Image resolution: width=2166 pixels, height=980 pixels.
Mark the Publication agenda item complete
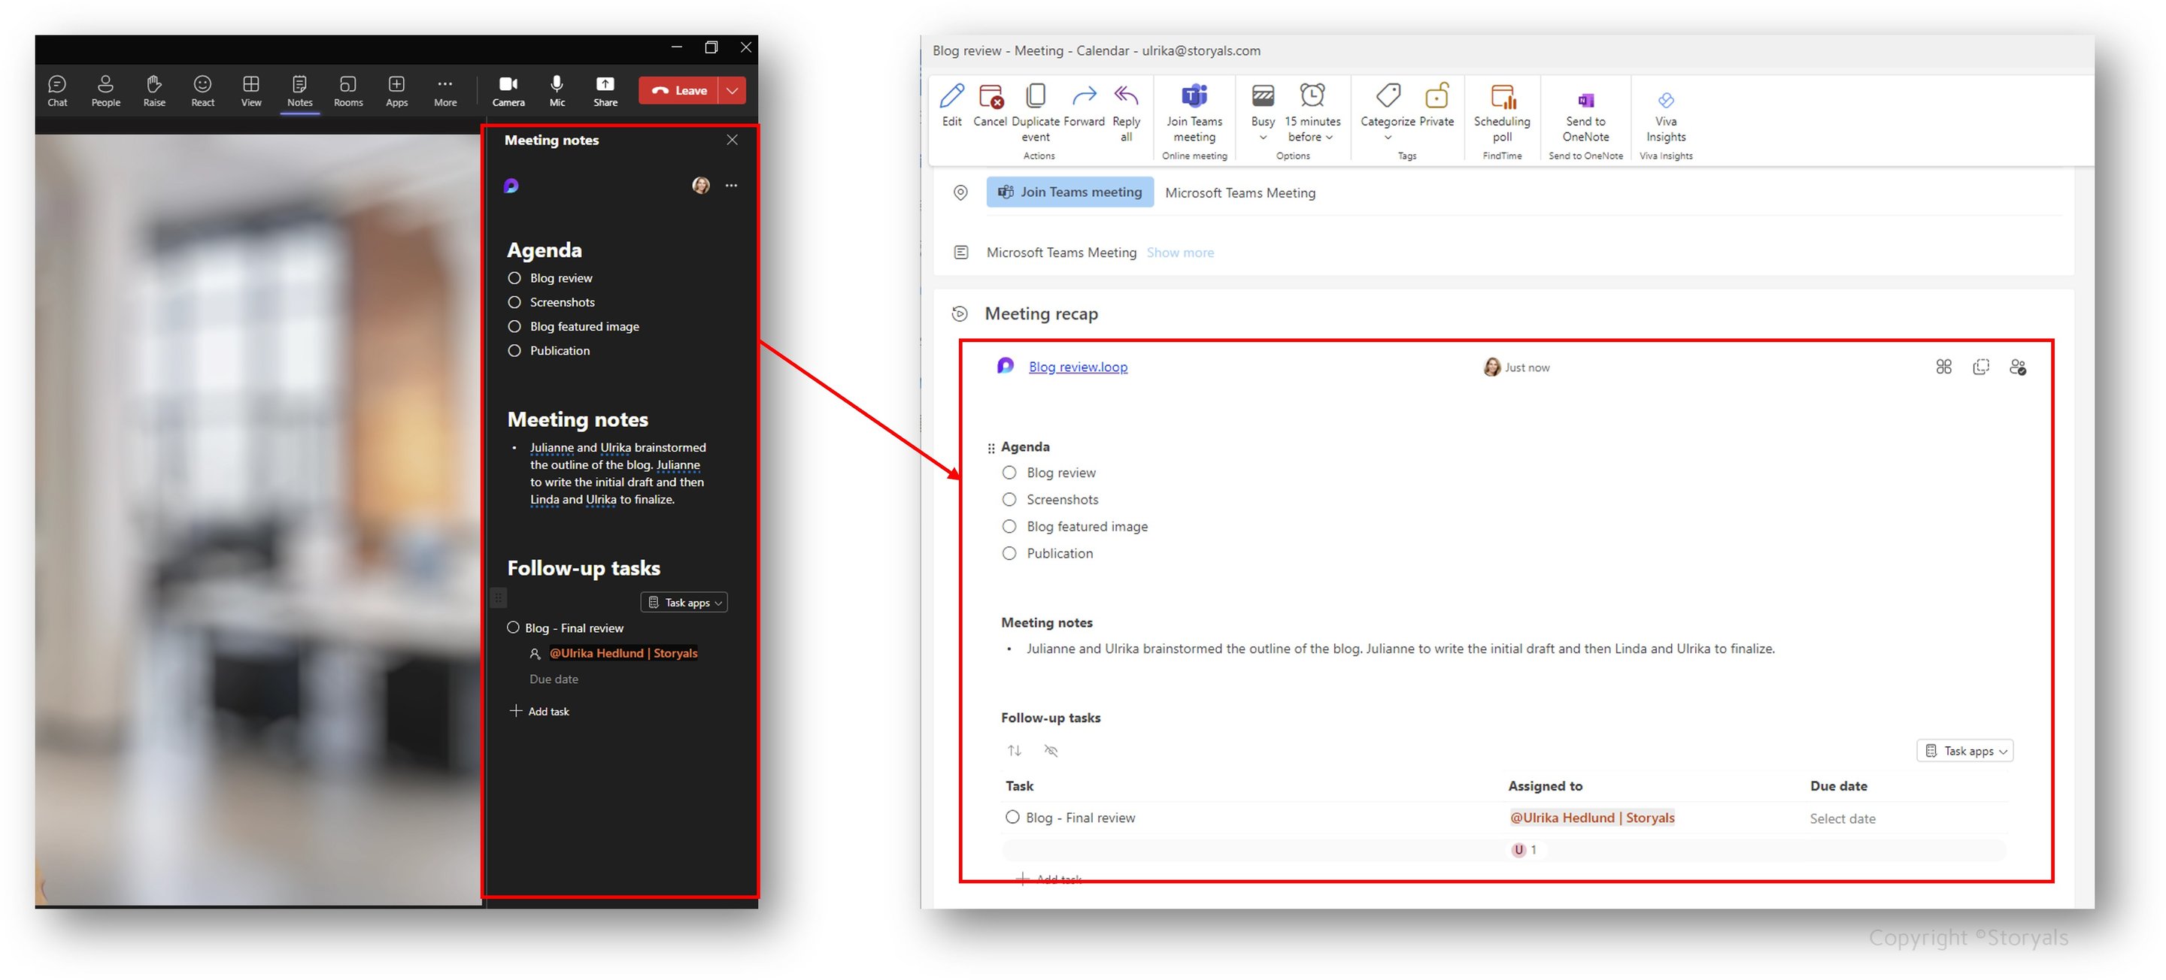pyautogui.click(x=1009, y=553)
